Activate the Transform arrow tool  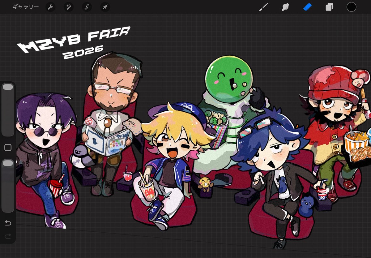point(105,7)
